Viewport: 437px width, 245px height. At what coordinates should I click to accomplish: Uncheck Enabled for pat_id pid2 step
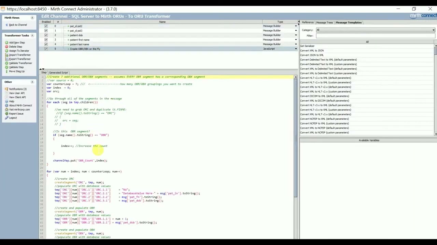point(46,26)
